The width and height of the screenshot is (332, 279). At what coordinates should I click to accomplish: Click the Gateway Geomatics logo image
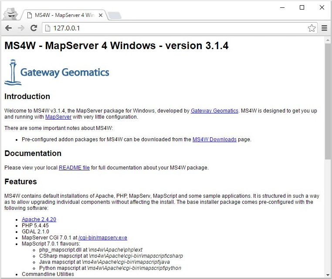coord(57,72)
